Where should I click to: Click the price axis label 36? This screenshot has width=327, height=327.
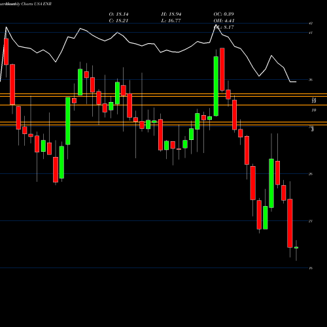click(311, 80)
